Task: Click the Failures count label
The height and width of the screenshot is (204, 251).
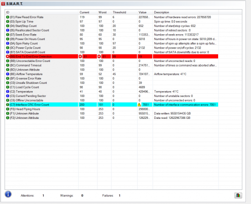Action: click(x=108, y=195)
